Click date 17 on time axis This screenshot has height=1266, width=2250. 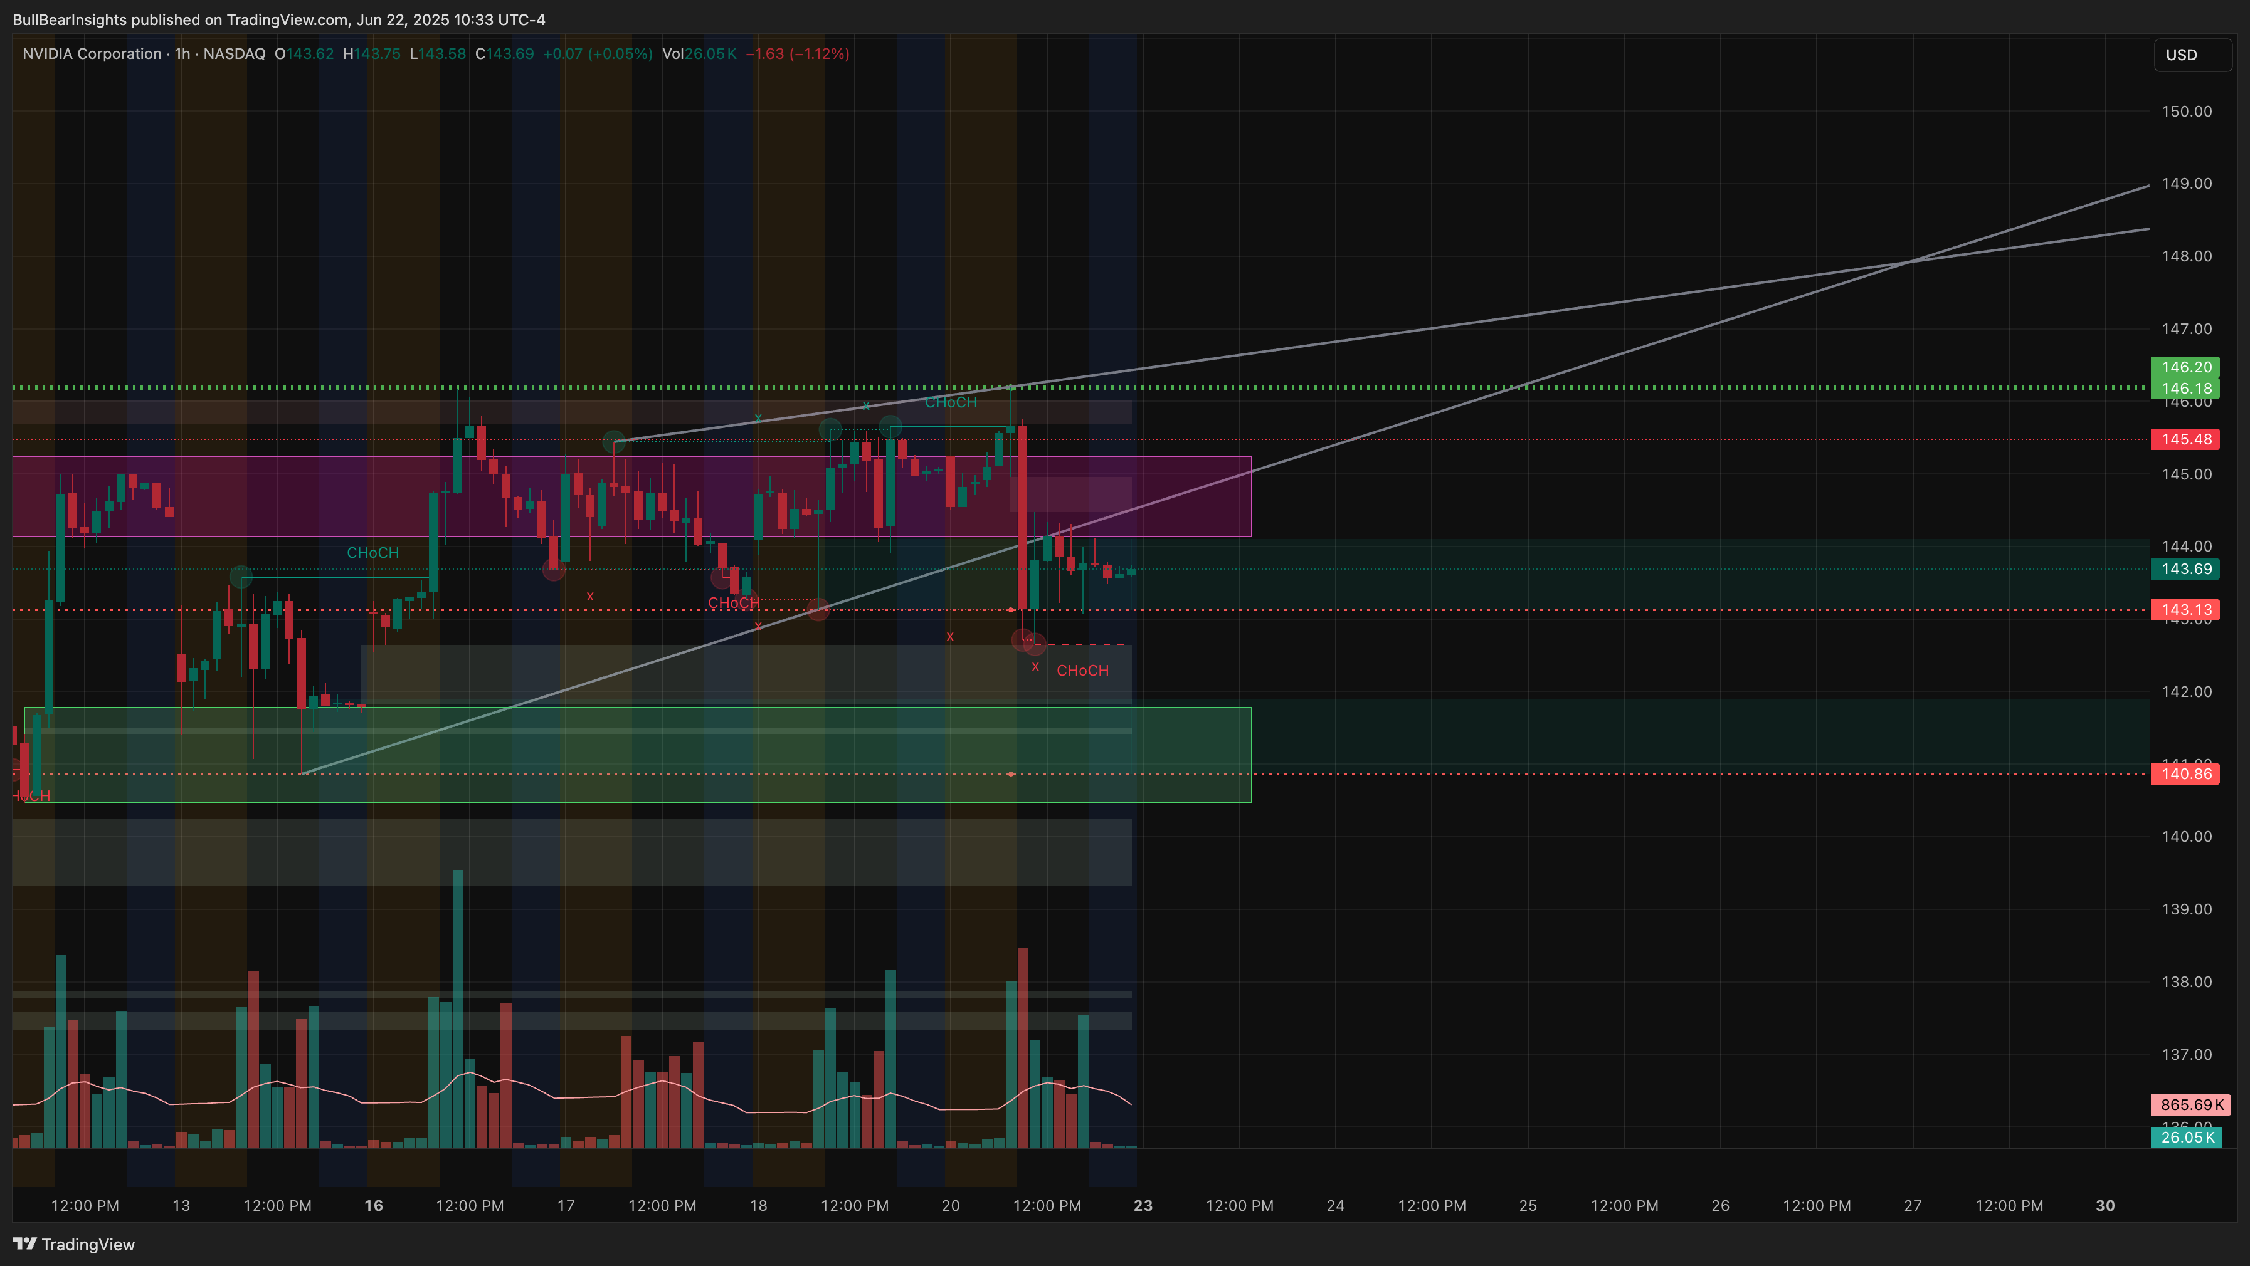coord(566,1206)
